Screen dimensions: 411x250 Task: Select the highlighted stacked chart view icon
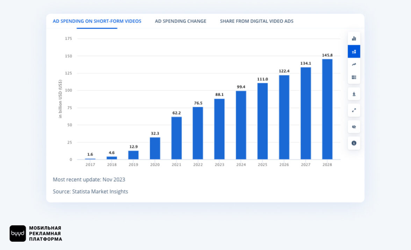(x=354, y=52)
